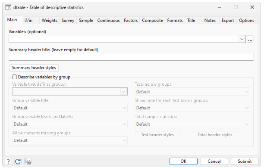Click the Submit button

pos(245,162)
